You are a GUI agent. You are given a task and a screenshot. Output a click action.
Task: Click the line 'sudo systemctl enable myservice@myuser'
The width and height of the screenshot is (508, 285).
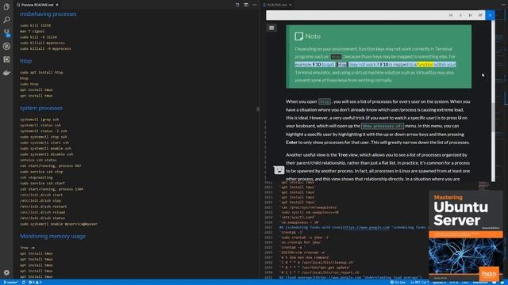[x=59, y=224]
